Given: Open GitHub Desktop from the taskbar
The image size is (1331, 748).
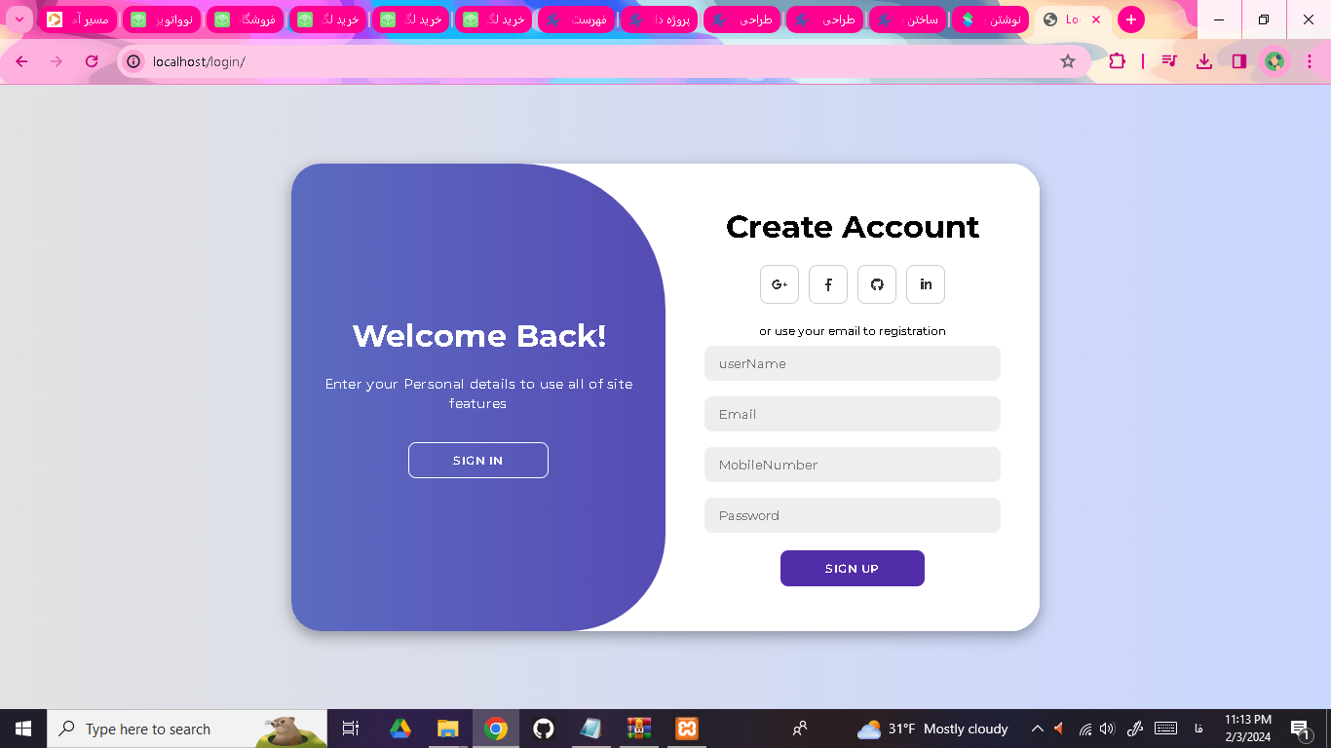Looking at the screenshot, I should (x=544, y=729).
